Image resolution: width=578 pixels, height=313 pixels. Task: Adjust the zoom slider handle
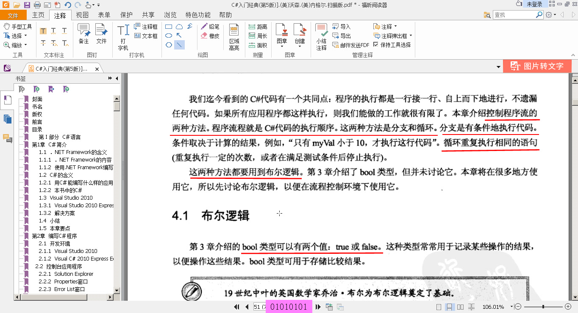point(543,307)
